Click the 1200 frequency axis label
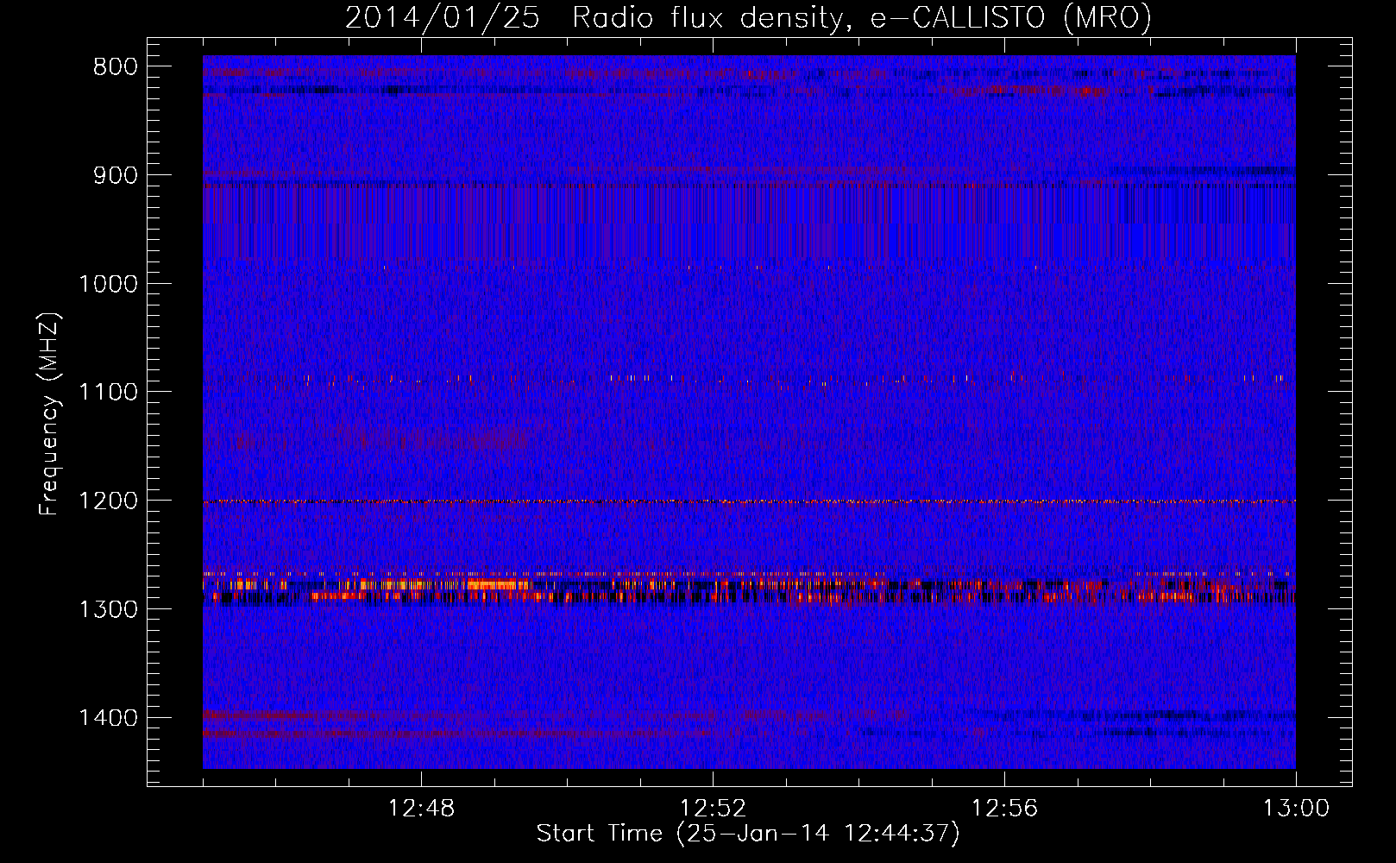This screenshot has height=863, width=1396. point(109,501)
